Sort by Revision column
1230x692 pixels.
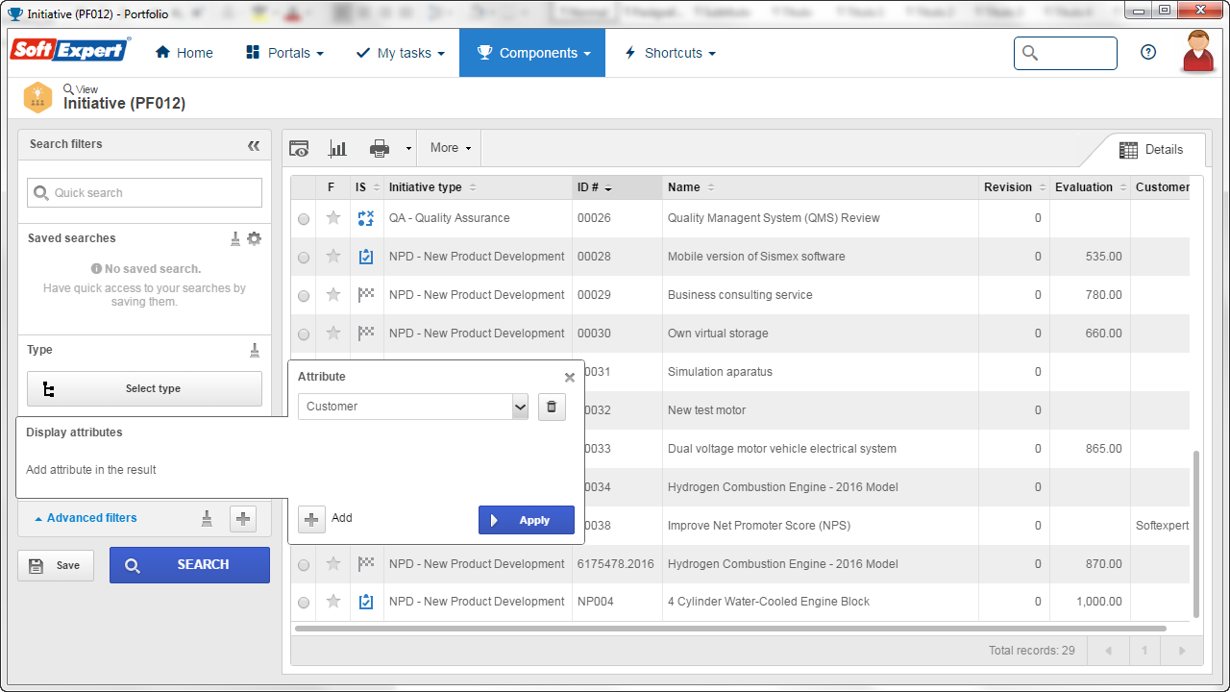(x=1014, y=187)
